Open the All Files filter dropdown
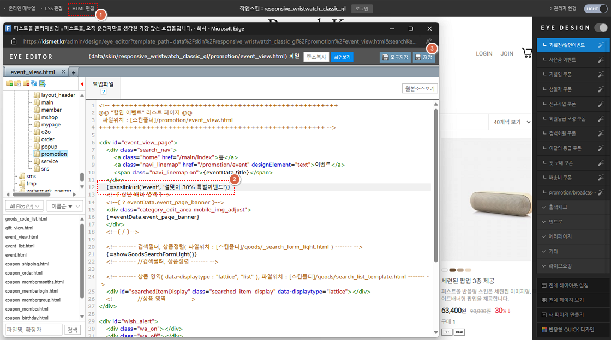This screenshot has width=611, height=340. tap(24, 206)
